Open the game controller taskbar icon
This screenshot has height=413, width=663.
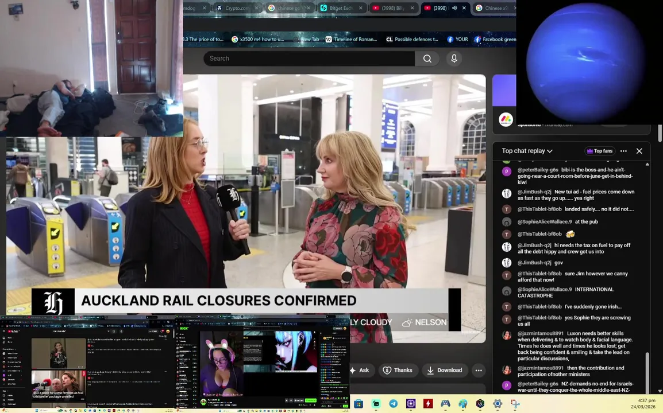(x=445, y=404)
